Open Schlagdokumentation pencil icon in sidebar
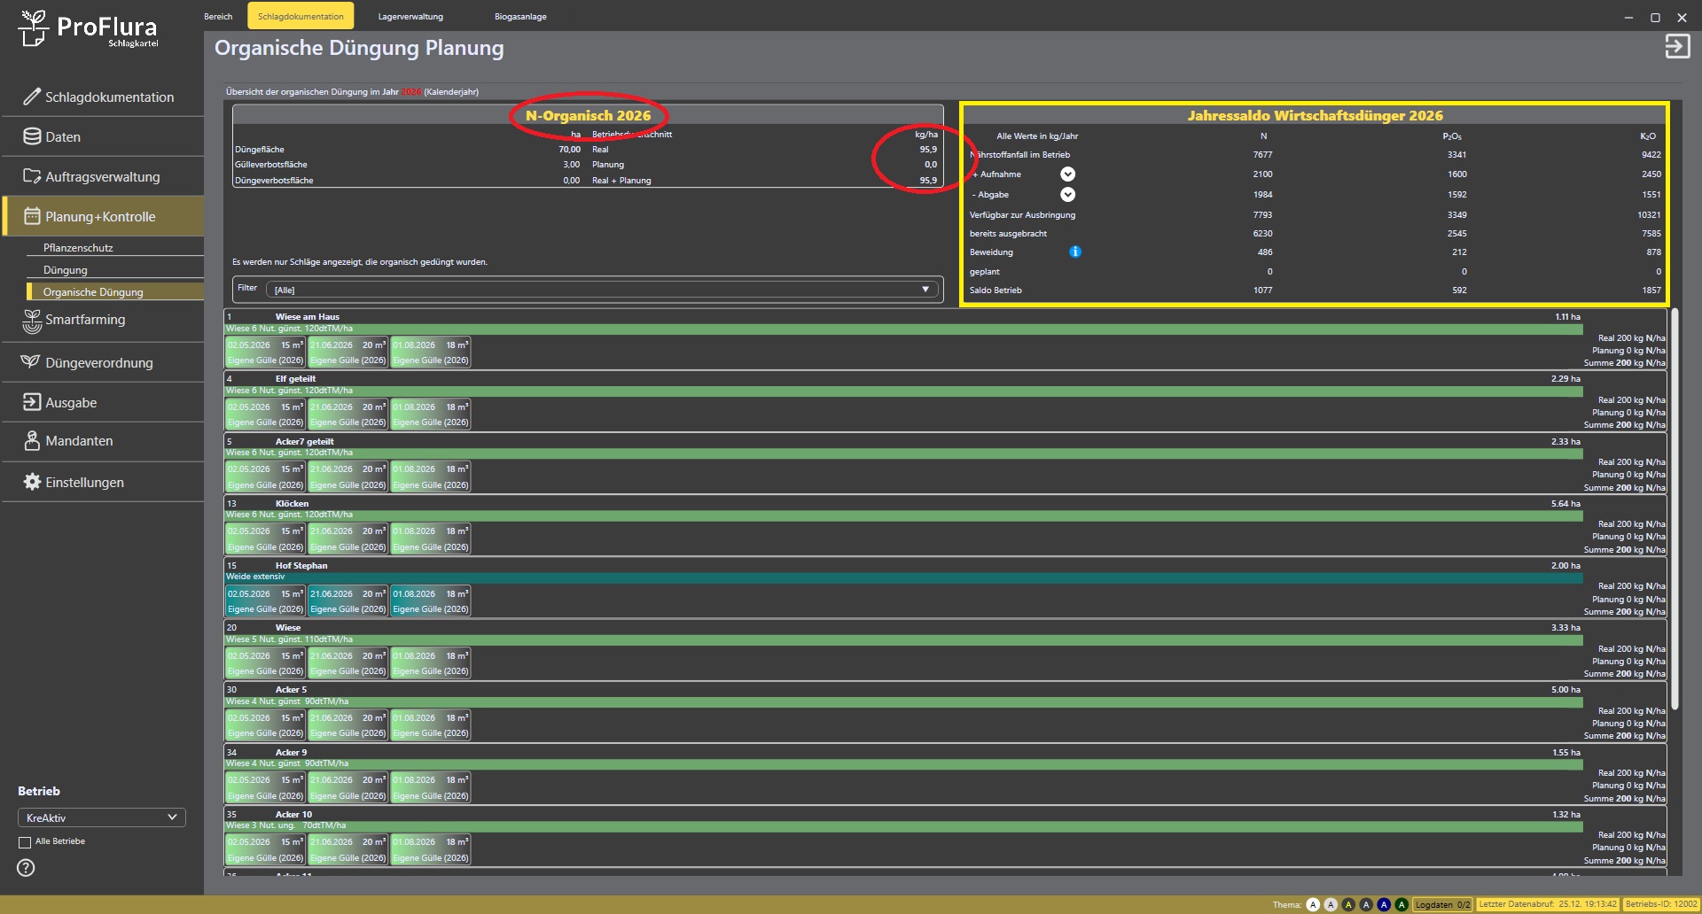 point(32,97)
